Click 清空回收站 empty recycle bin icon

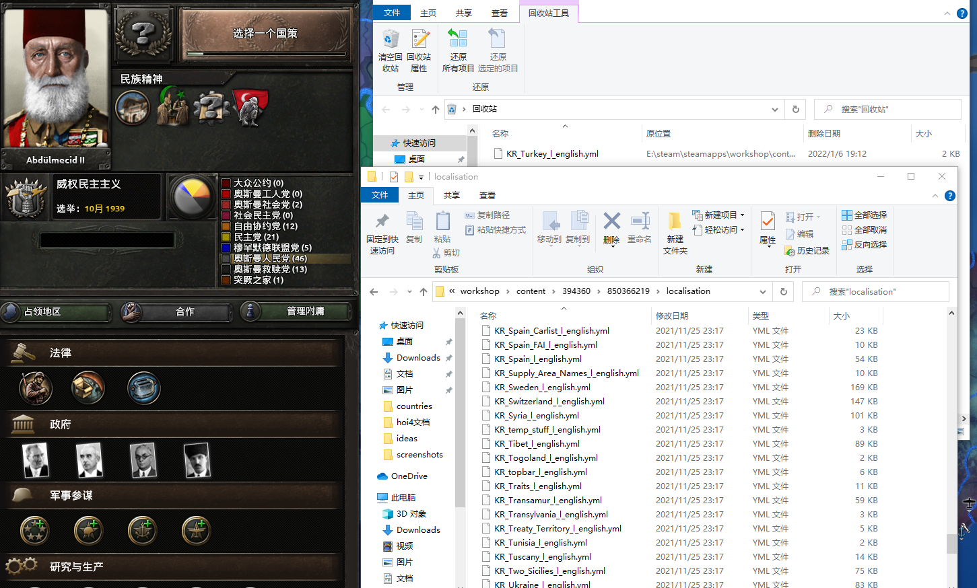pos(391,50)
